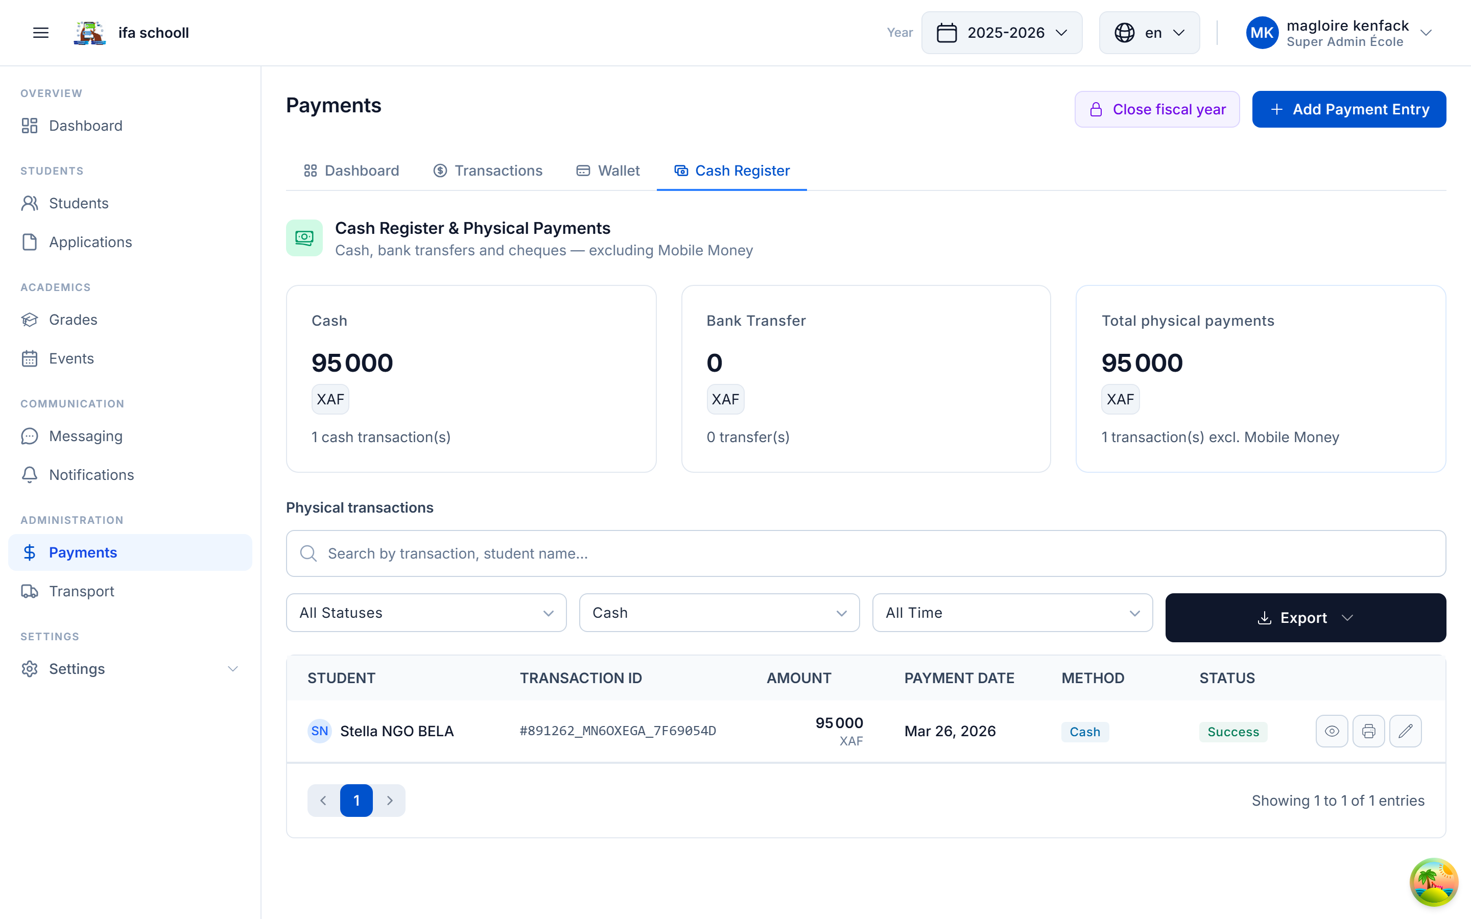Open the Grades section

coord(73,320)
